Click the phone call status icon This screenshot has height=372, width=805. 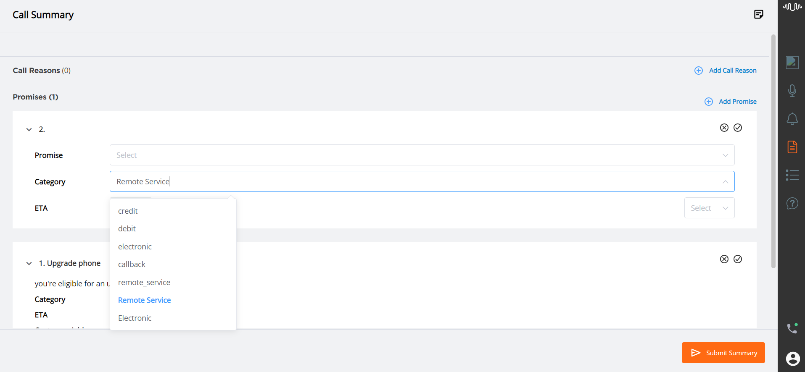coord(792,328)
